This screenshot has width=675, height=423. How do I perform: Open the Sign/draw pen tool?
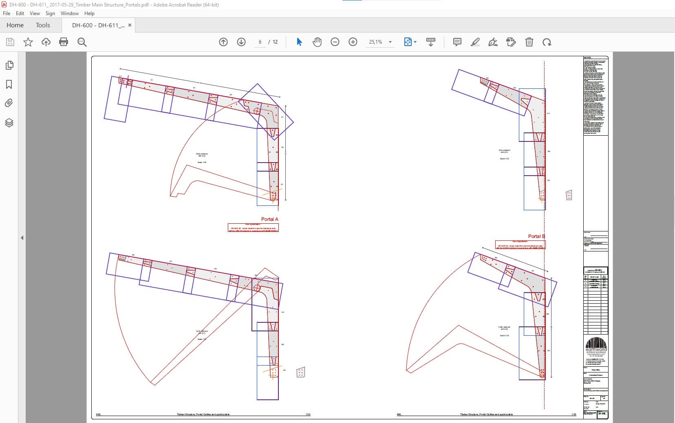tap(493, 42)
